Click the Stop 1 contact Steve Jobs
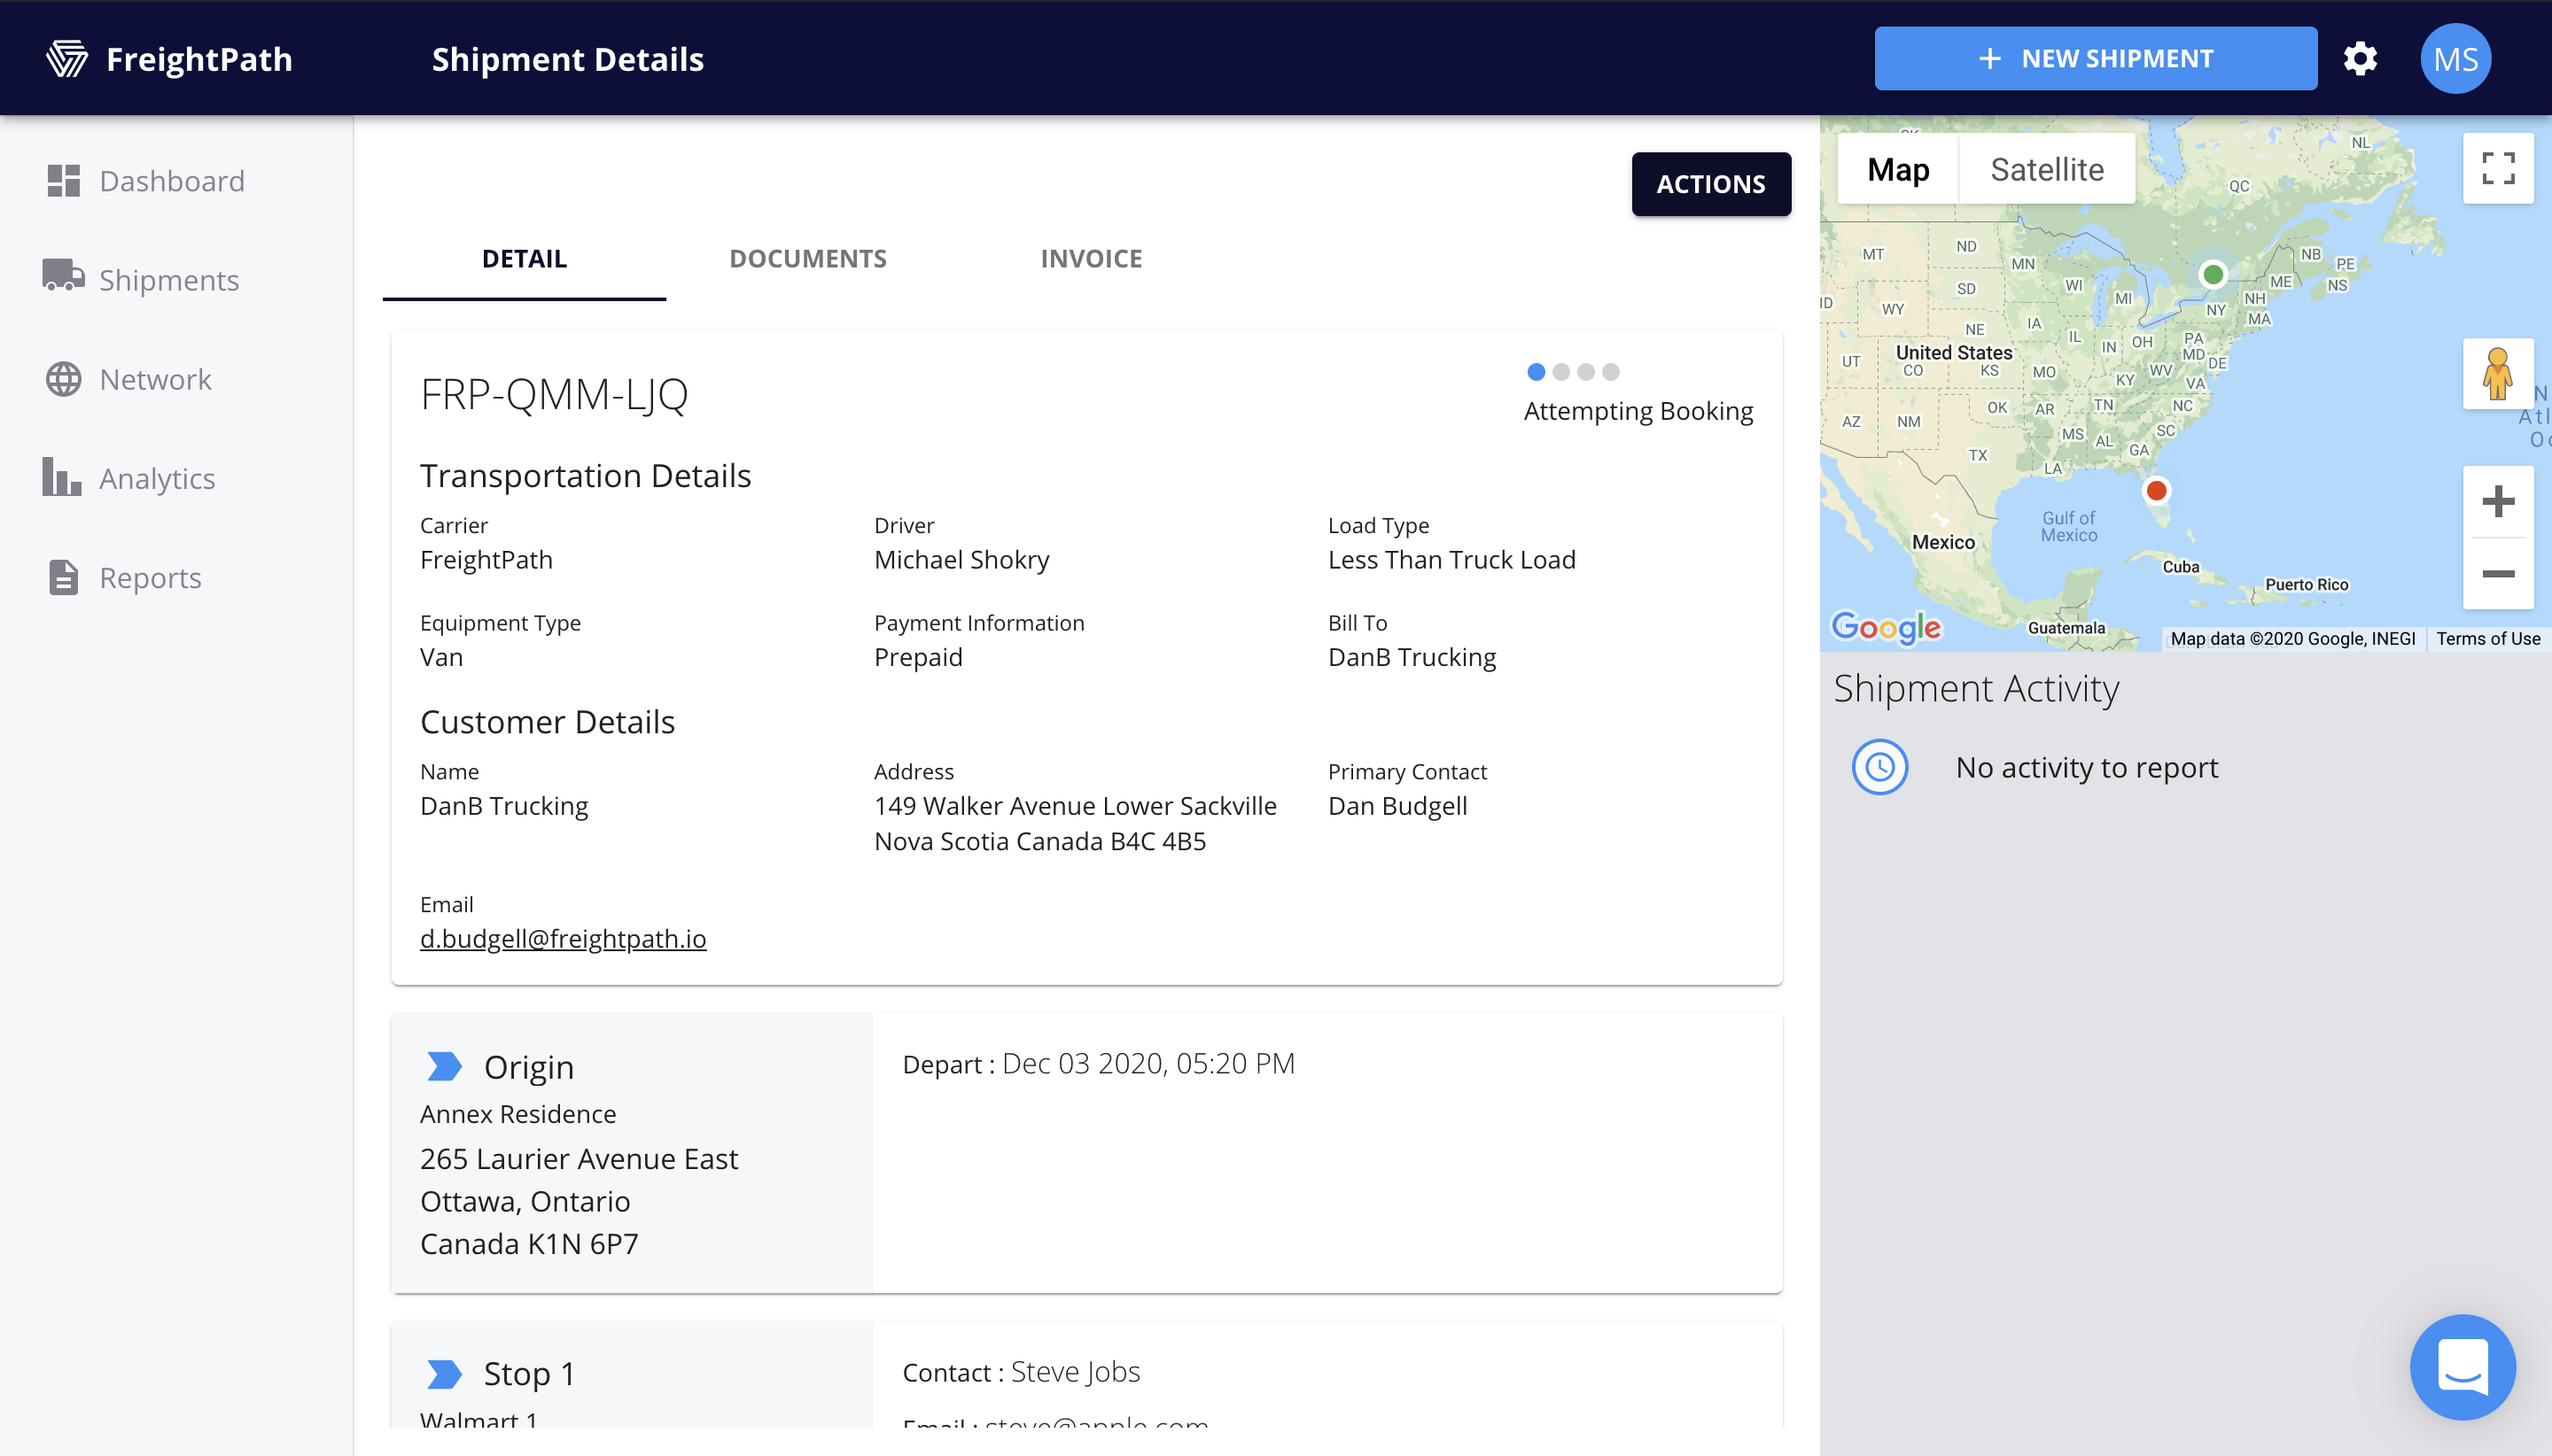2552x1456 pixels. tap(1075, 1371)
